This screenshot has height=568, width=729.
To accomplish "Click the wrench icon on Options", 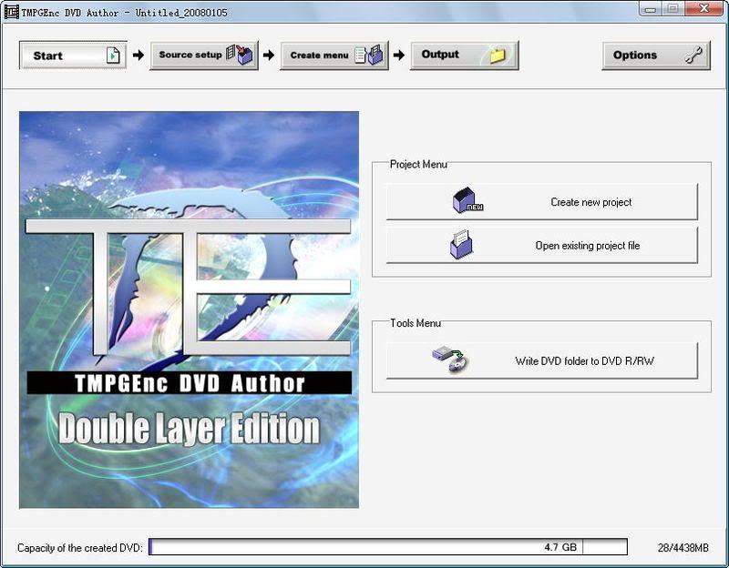I will point(693,56).
